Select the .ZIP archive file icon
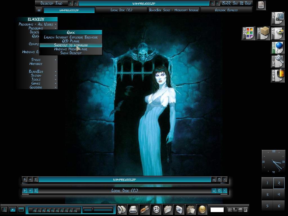The height and width of the screenshot is (216, 288). [263, 33]
